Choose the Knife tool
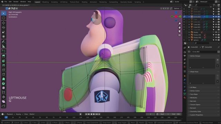Viewport: 221px width, 124px height. (3, 74)
